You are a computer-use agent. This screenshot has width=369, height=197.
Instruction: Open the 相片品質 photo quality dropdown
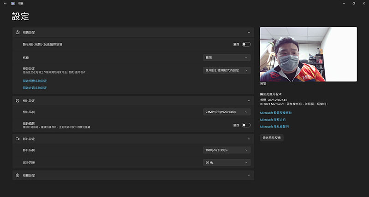point(226,112)
